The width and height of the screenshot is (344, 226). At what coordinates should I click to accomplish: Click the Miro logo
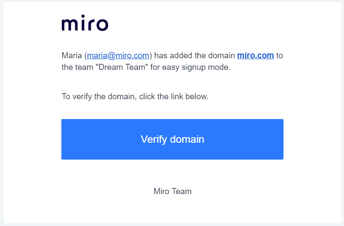85,24
